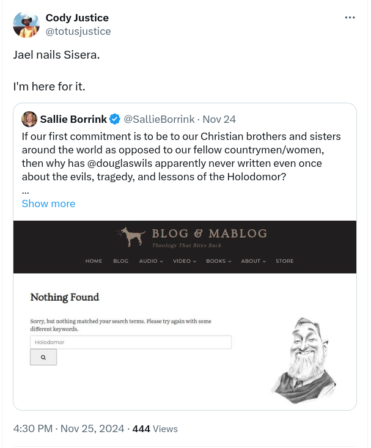
Task: Open the tweet's three-dot more menu
Action: coord(350,18)
